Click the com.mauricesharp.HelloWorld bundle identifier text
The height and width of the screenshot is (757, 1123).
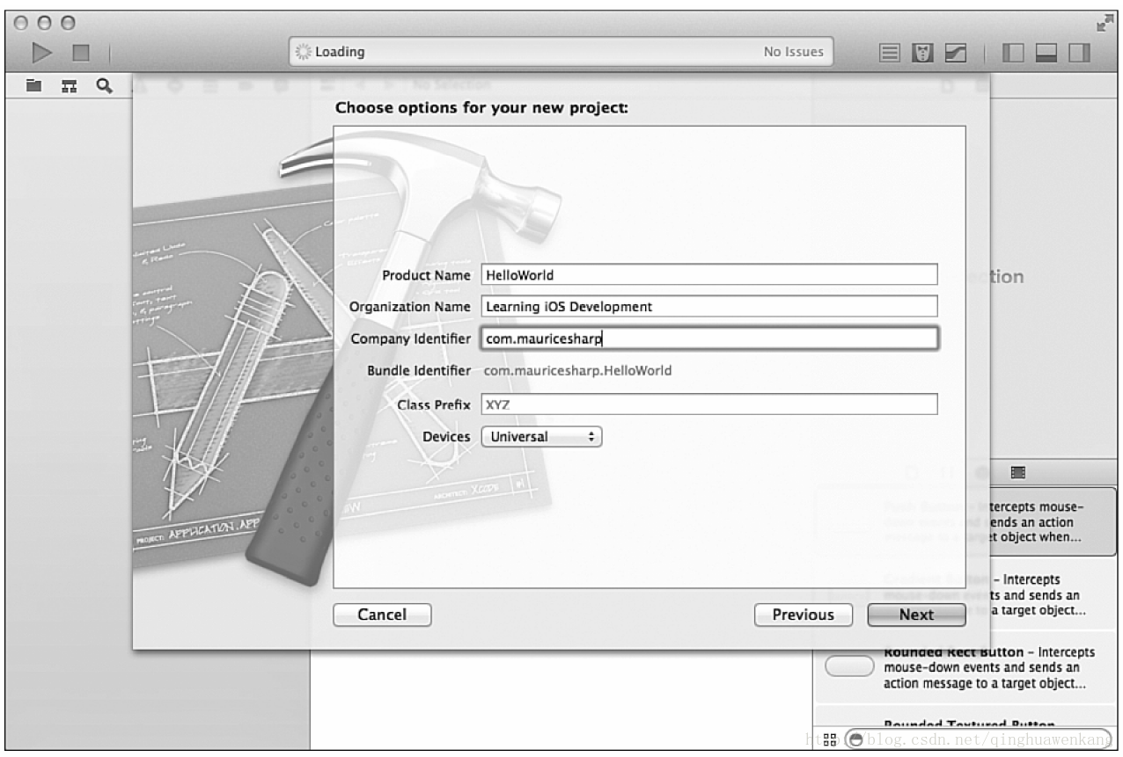point(577,371)
